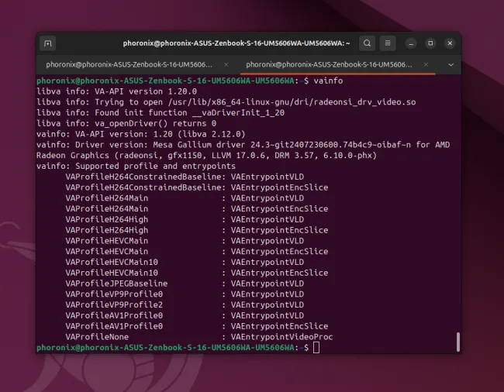This screenshot has height=392, width=504.
Task: Maximize the terminal window
Action: click(430, 43)
